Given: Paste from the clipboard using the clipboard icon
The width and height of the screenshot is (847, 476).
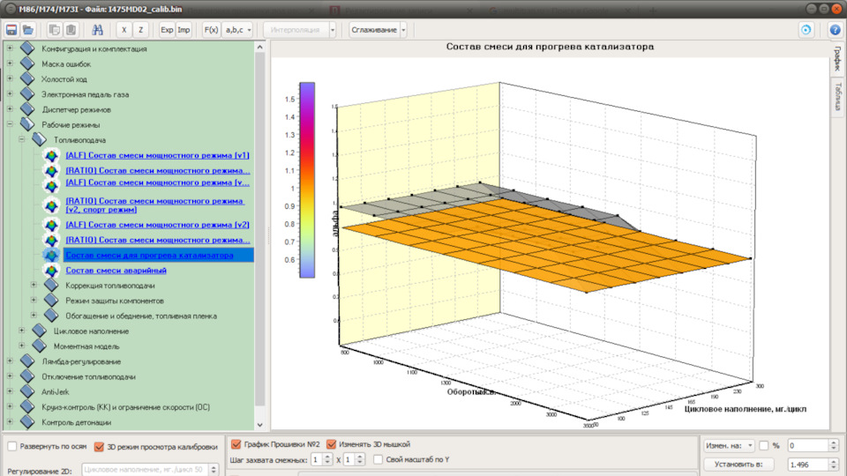Looking at the screenshot, I should tap(71, 30).
